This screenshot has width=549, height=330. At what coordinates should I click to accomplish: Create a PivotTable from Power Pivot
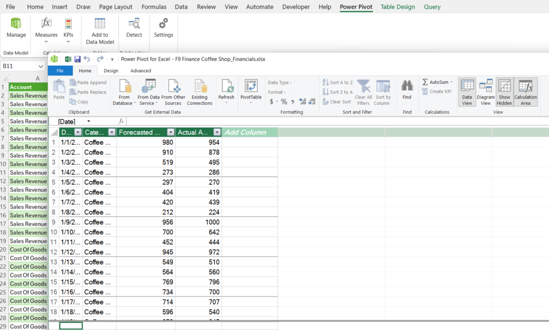pos(250,91)
